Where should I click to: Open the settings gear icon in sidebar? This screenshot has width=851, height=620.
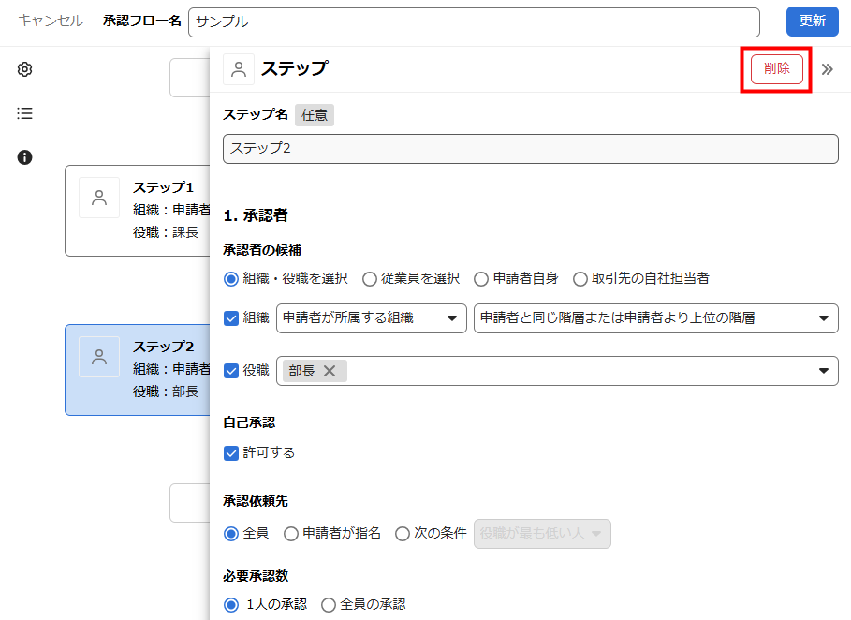click(25, 69)
